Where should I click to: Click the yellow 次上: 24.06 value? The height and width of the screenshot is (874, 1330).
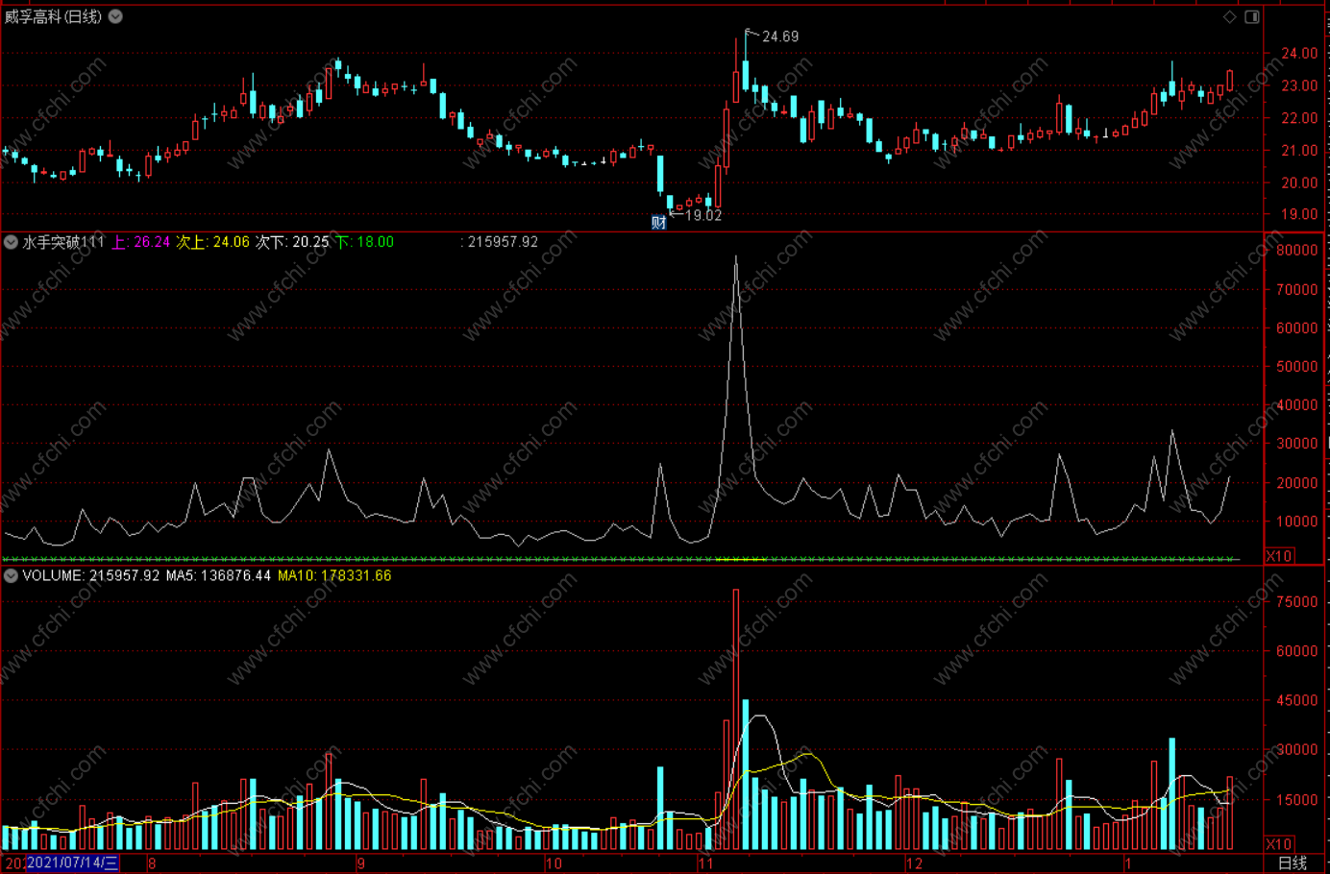pos(212,242)
